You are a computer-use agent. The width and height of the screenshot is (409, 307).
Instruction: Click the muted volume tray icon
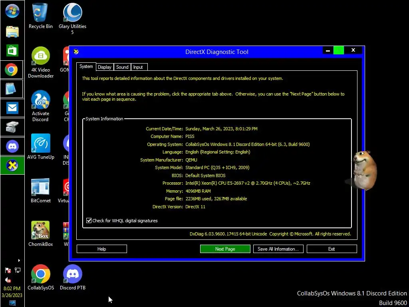(8, 280)
